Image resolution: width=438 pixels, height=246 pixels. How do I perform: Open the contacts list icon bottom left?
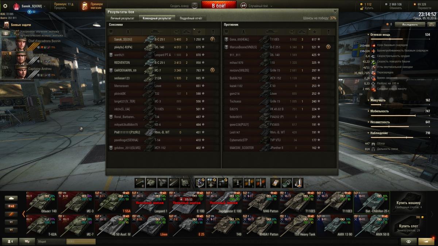point(9,241)
